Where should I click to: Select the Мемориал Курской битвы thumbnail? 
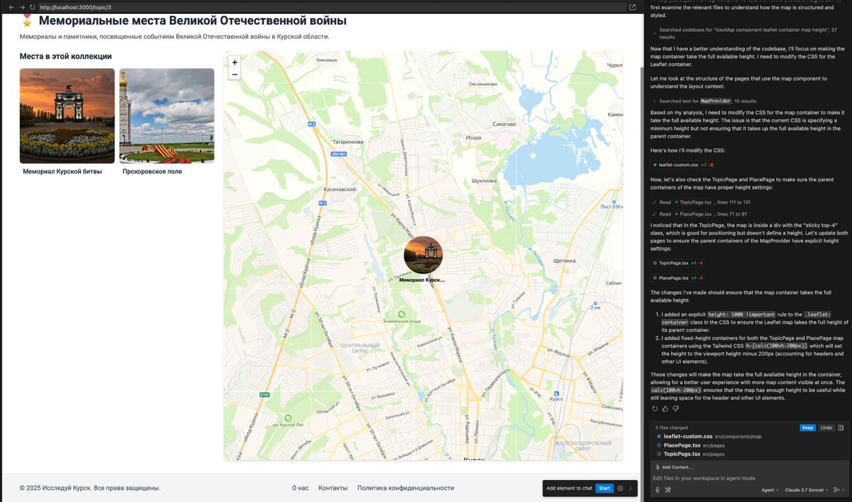tap(67, 115)
